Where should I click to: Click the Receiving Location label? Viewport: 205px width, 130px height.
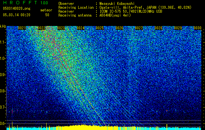pyautogui.click(x=76, y=7)
